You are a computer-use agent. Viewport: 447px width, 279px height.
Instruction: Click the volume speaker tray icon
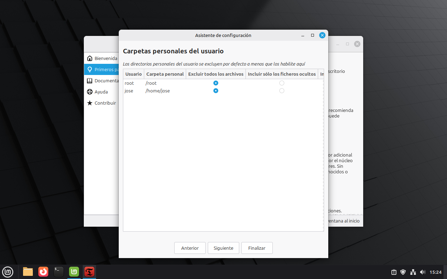pos(423,272)
